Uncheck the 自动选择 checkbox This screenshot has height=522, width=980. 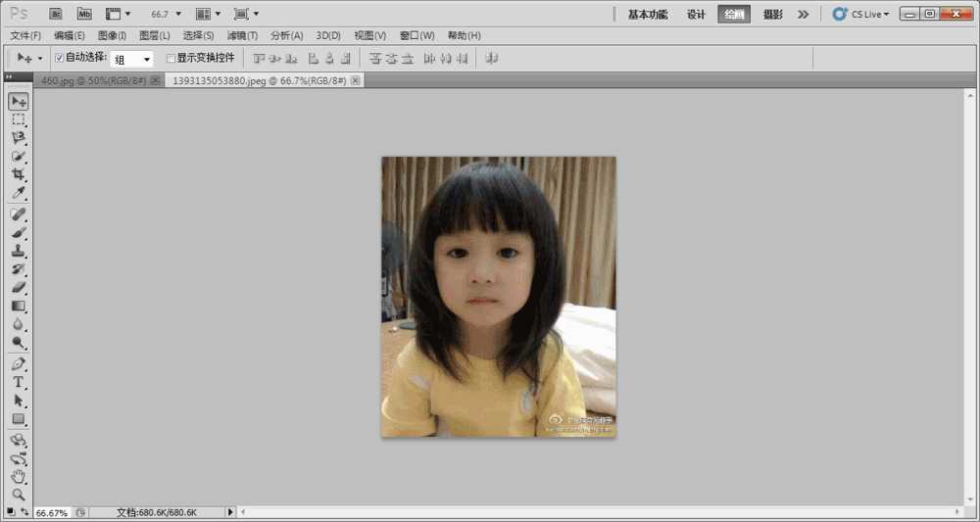(60, 58)
